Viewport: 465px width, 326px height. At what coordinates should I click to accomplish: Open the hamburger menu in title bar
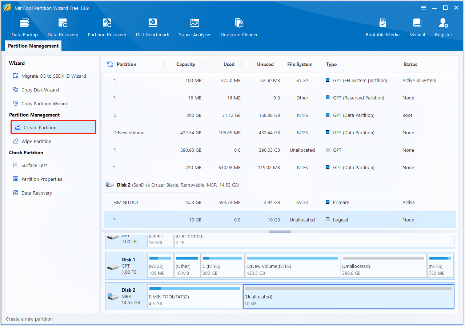(424, 8)
